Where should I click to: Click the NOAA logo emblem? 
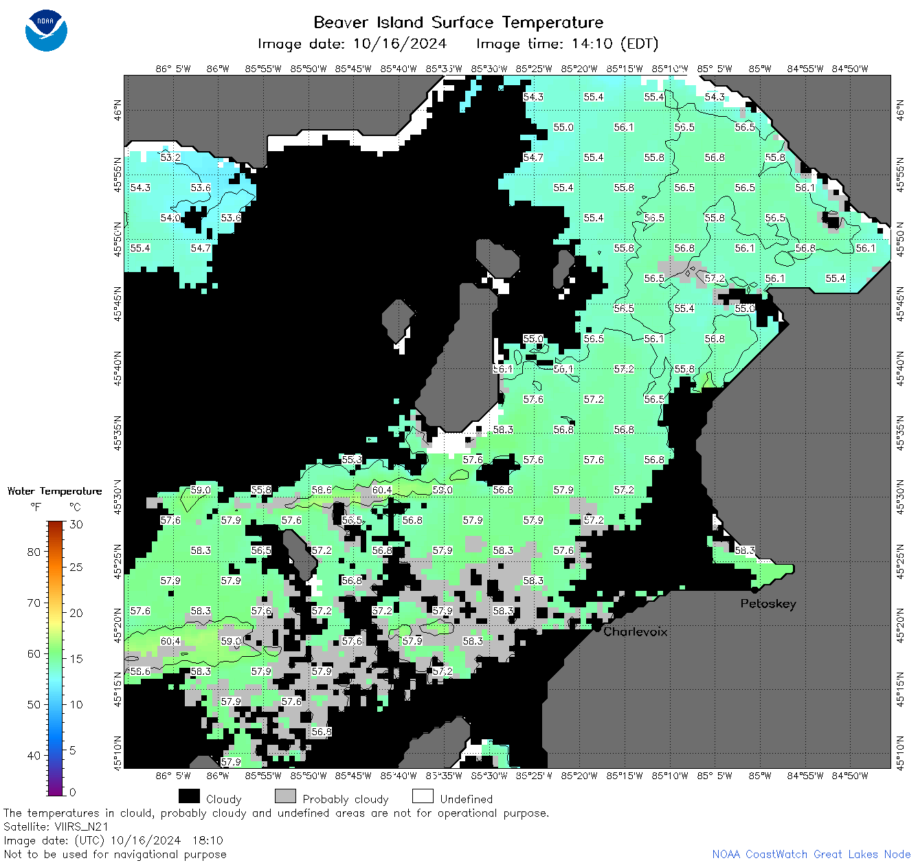(46, 30)
